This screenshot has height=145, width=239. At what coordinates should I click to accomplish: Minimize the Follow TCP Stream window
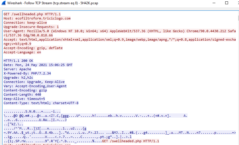214,3
